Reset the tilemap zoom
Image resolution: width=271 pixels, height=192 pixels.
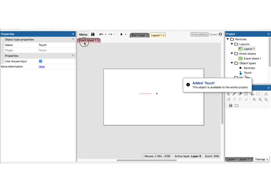pyautogui.click(x=266, y=100)
